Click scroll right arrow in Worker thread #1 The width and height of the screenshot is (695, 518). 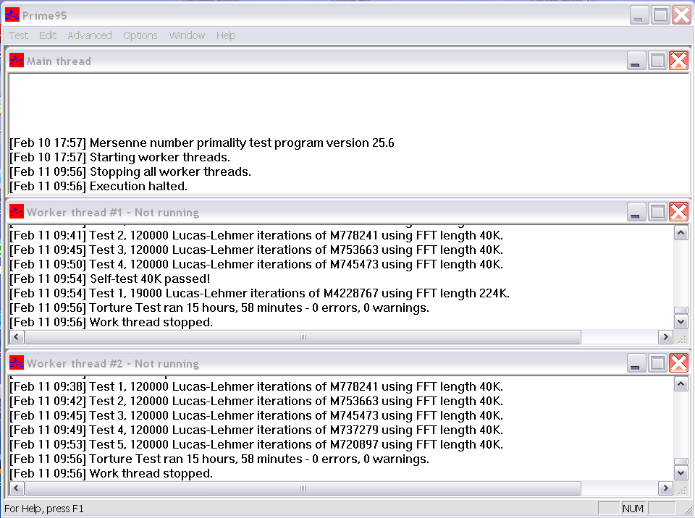665,337
